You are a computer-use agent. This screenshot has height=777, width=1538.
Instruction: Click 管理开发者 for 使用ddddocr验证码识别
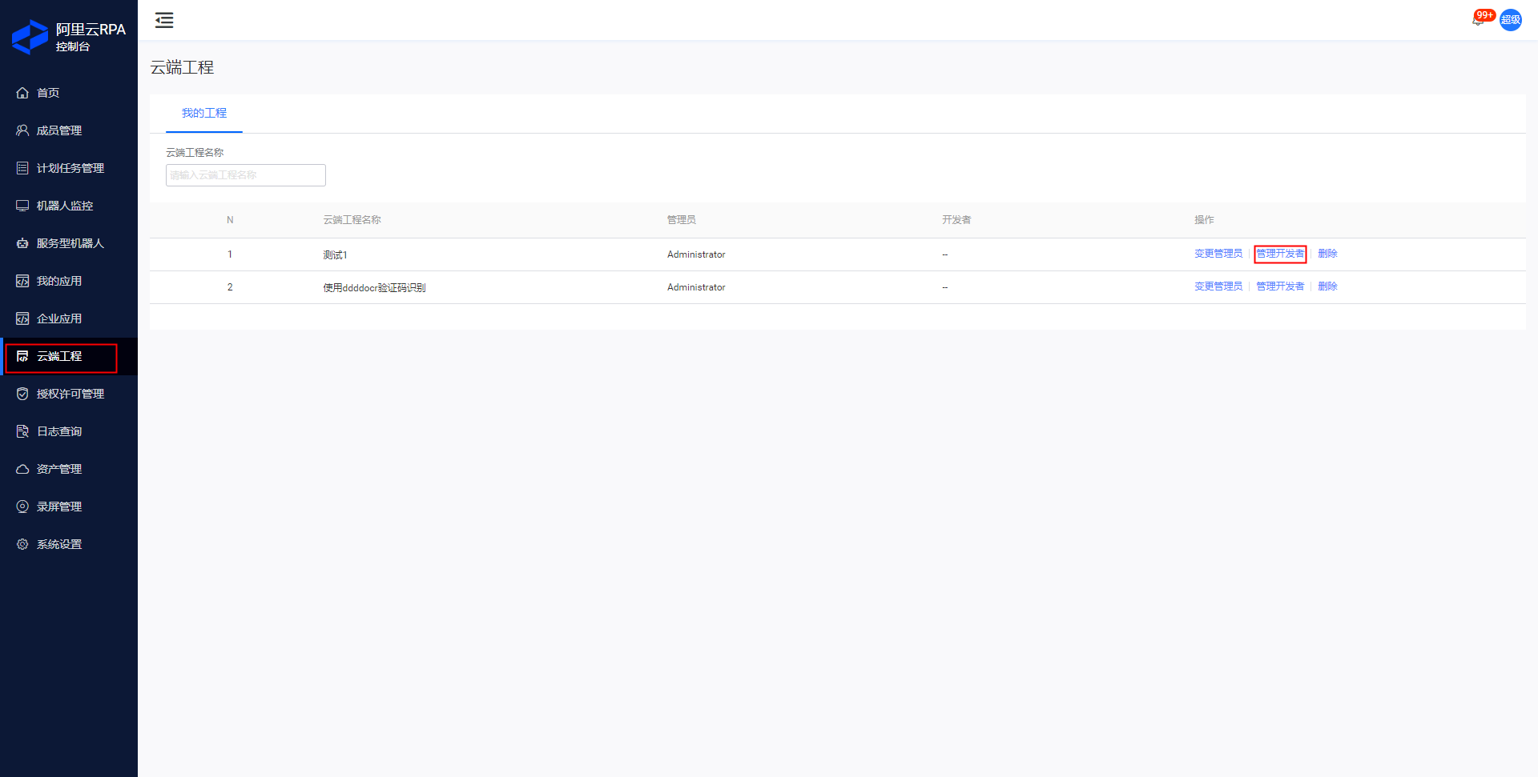[x=1280, y=286]
